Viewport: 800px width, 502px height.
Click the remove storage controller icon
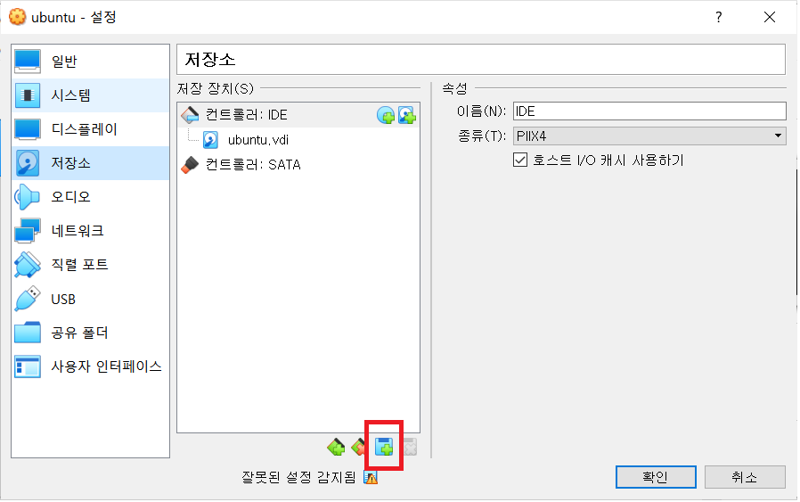[x=359, y=448]
